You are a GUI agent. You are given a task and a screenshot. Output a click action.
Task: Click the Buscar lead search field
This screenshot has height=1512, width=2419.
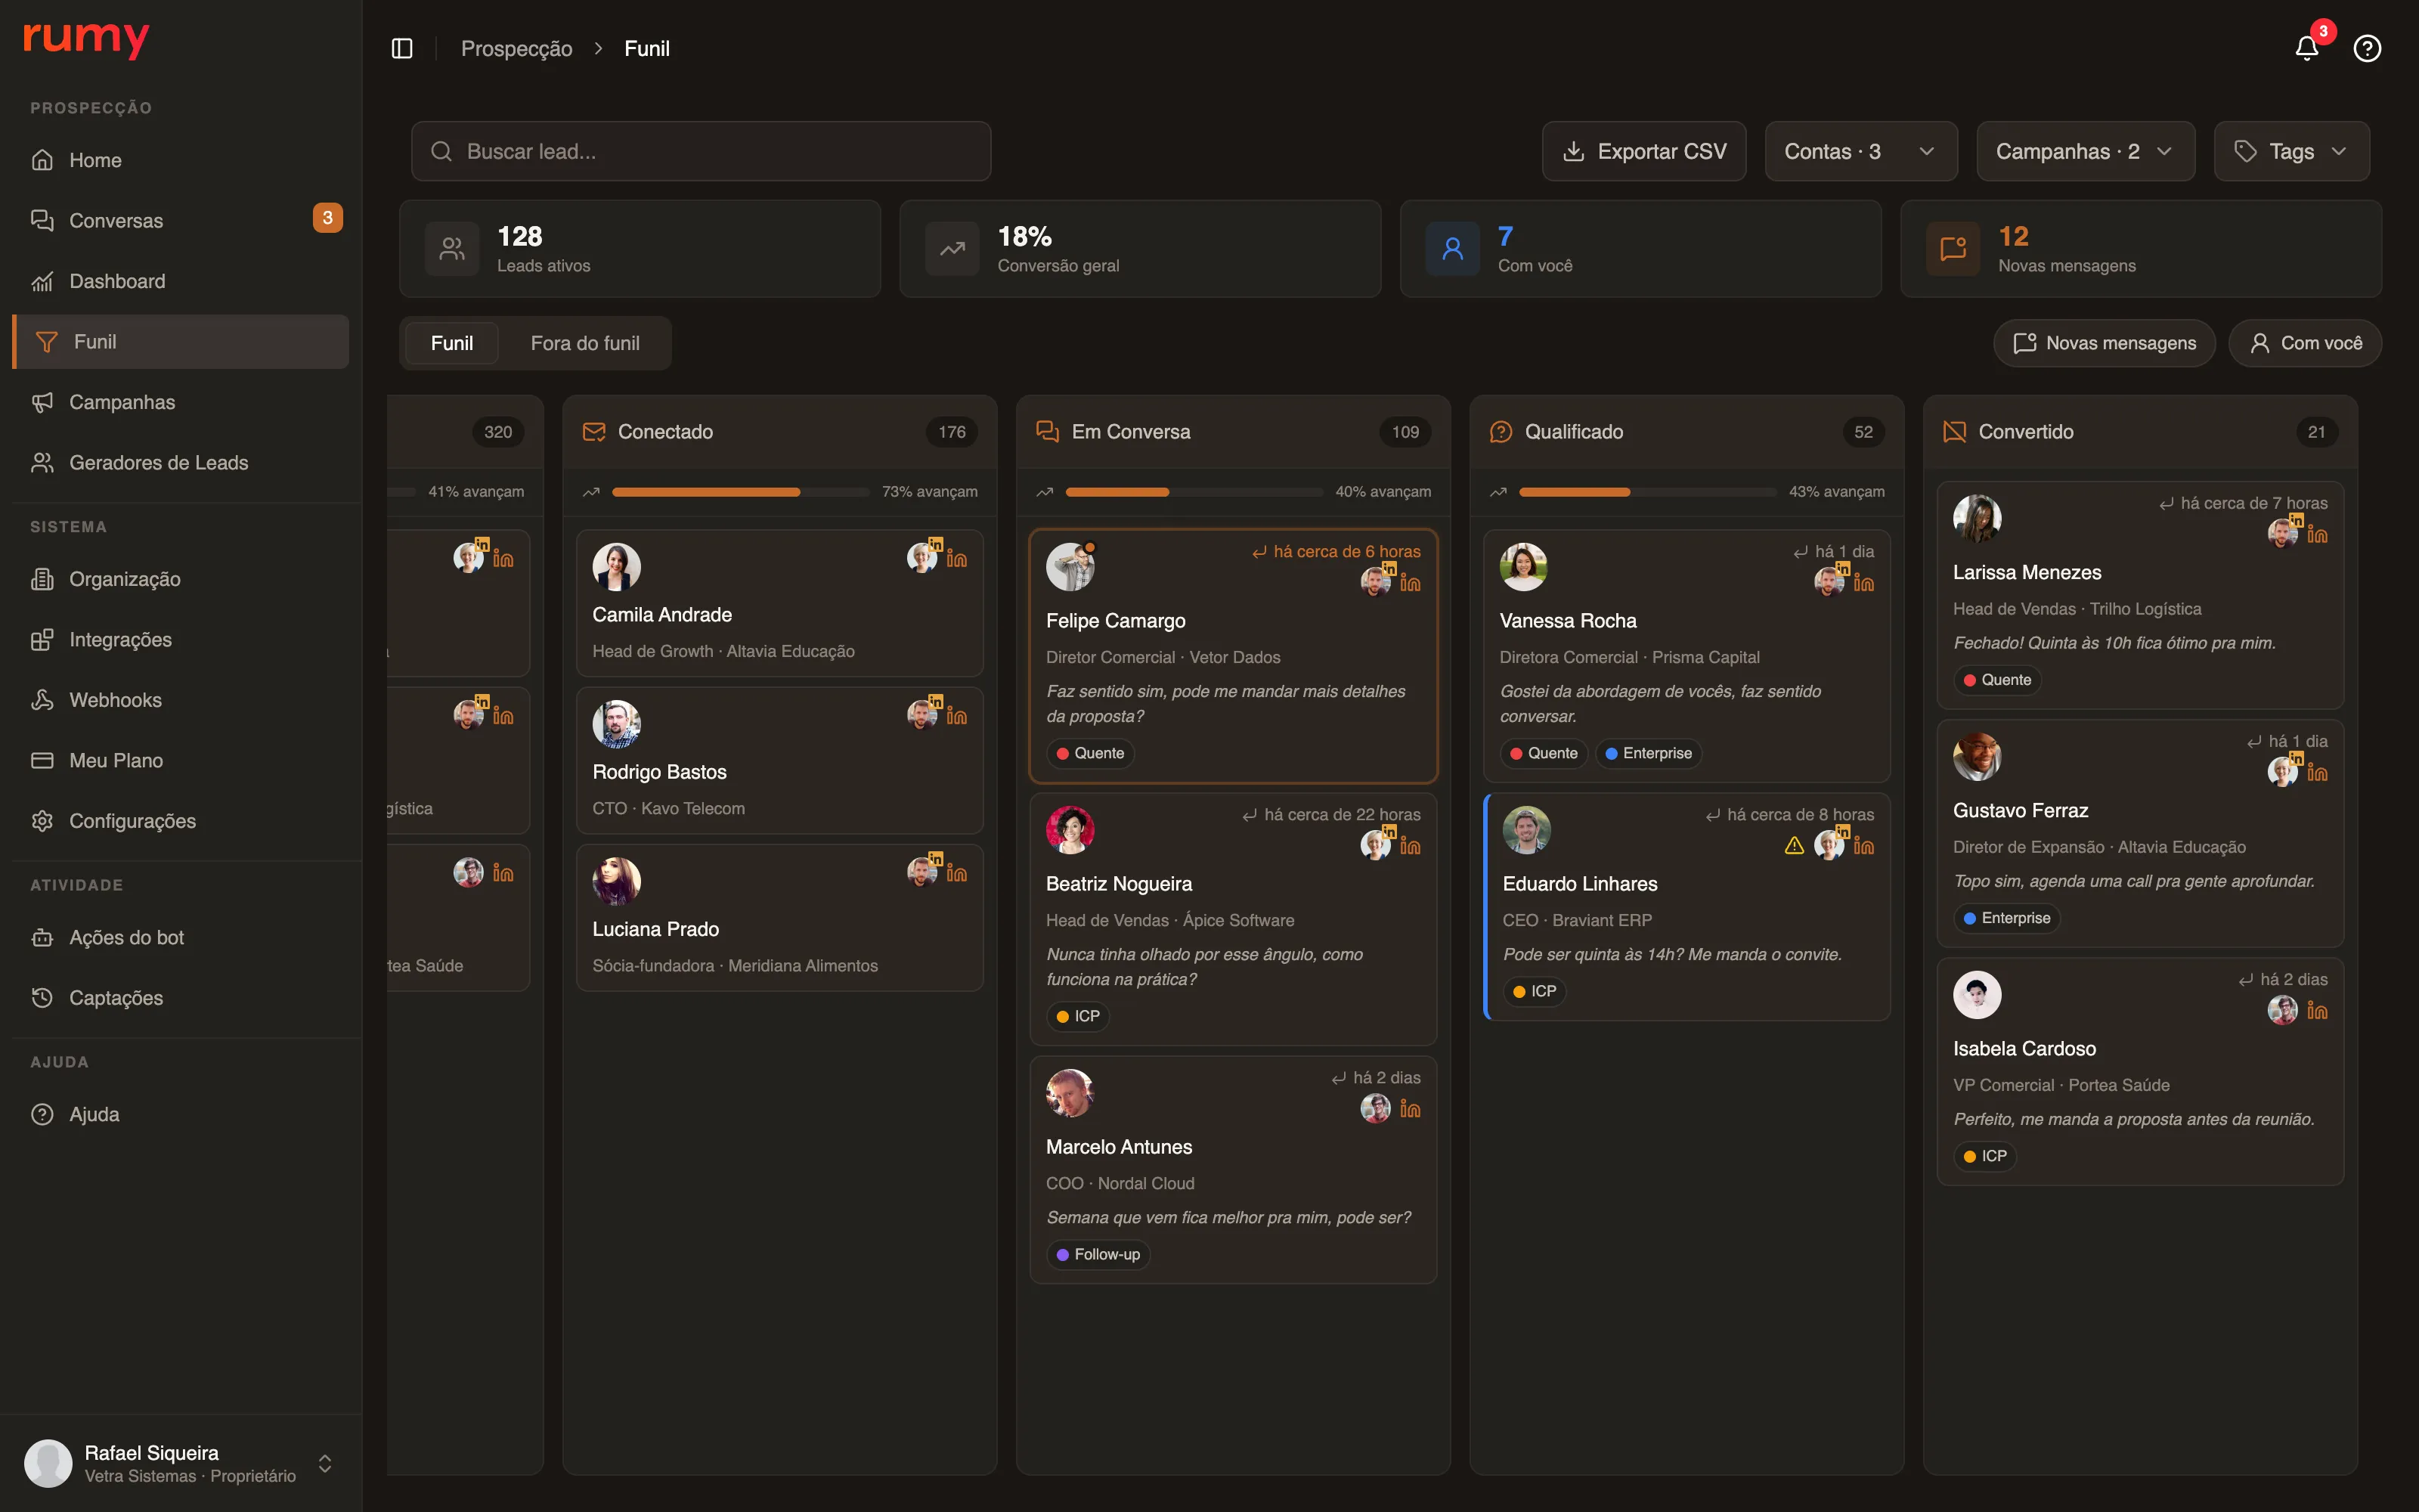[x=701, y=151]
